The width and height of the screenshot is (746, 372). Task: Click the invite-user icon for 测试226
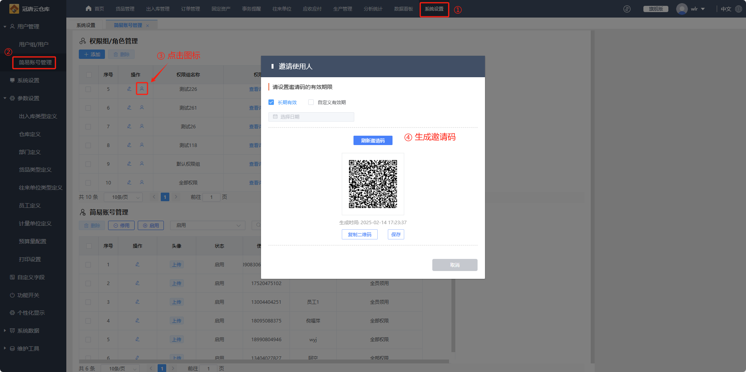point(142,89)
